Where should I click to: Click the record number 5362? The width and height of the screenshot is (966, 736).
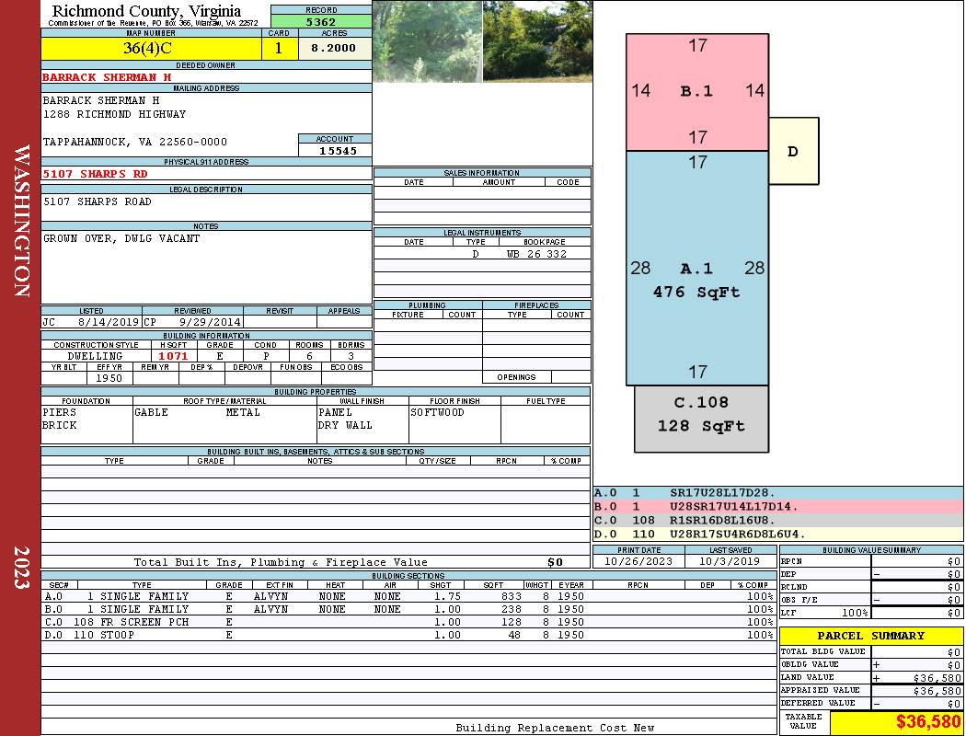(321, 21)
